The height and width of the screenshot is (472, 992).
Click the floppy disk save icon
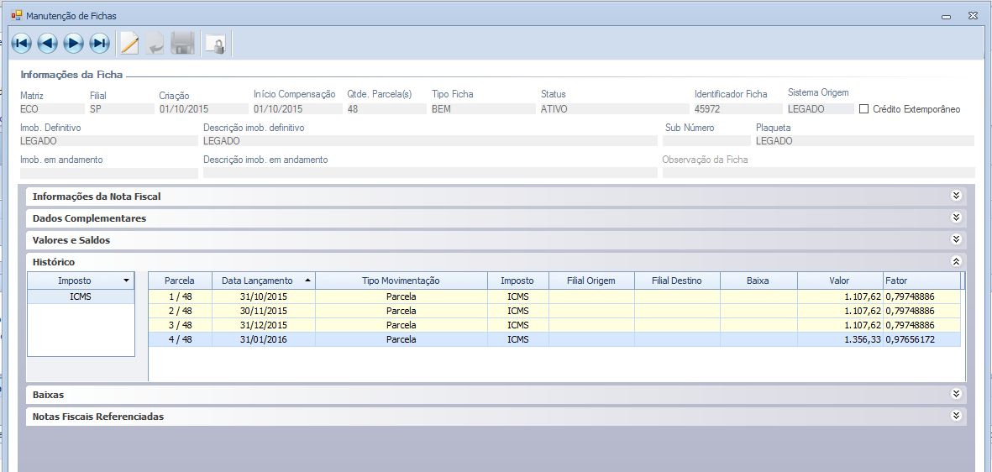[x=182, y=44]
